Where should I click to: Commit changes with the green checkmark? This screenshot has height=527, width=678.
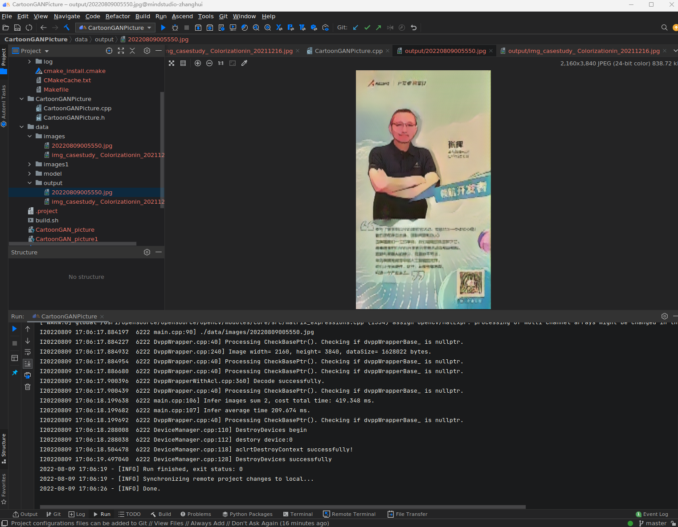[367, 28]
